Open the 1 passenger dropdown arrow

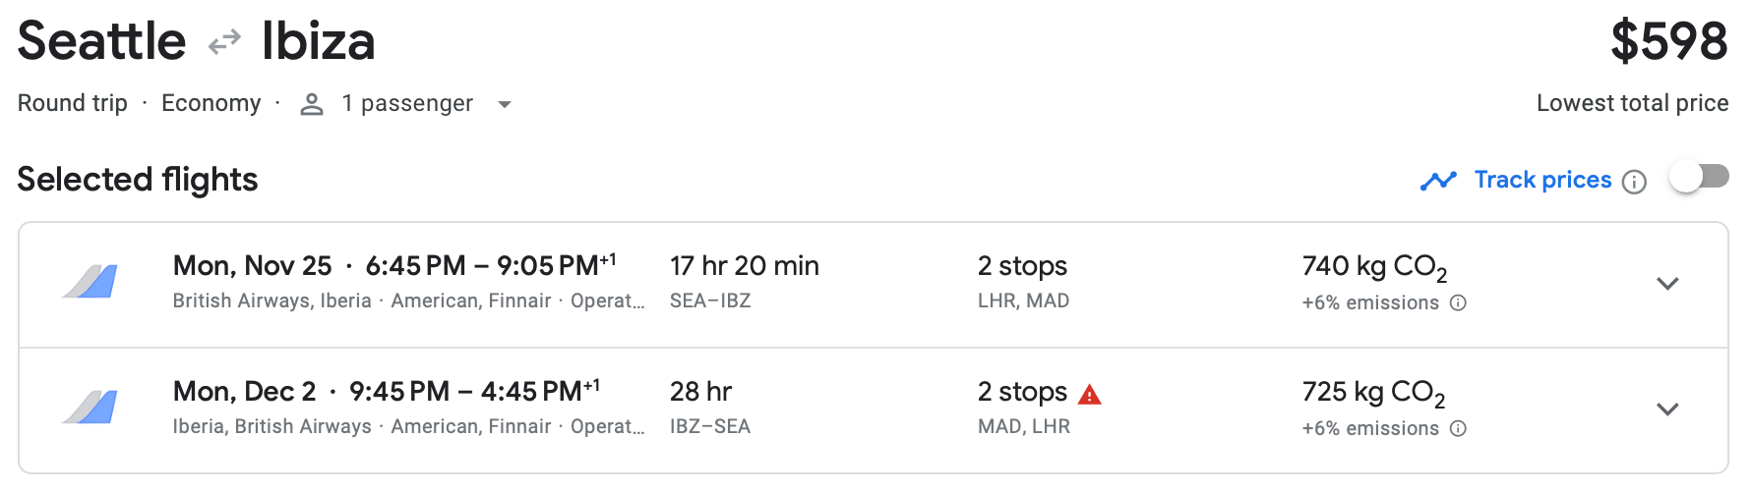(505, 104)
